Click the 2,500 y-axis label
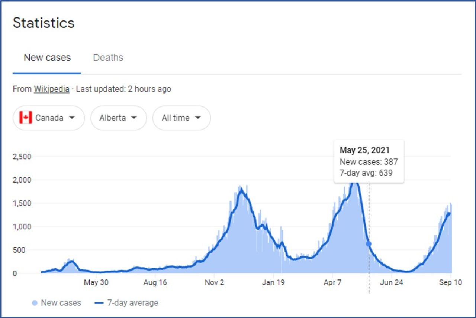476x318 pixels. 22,157
